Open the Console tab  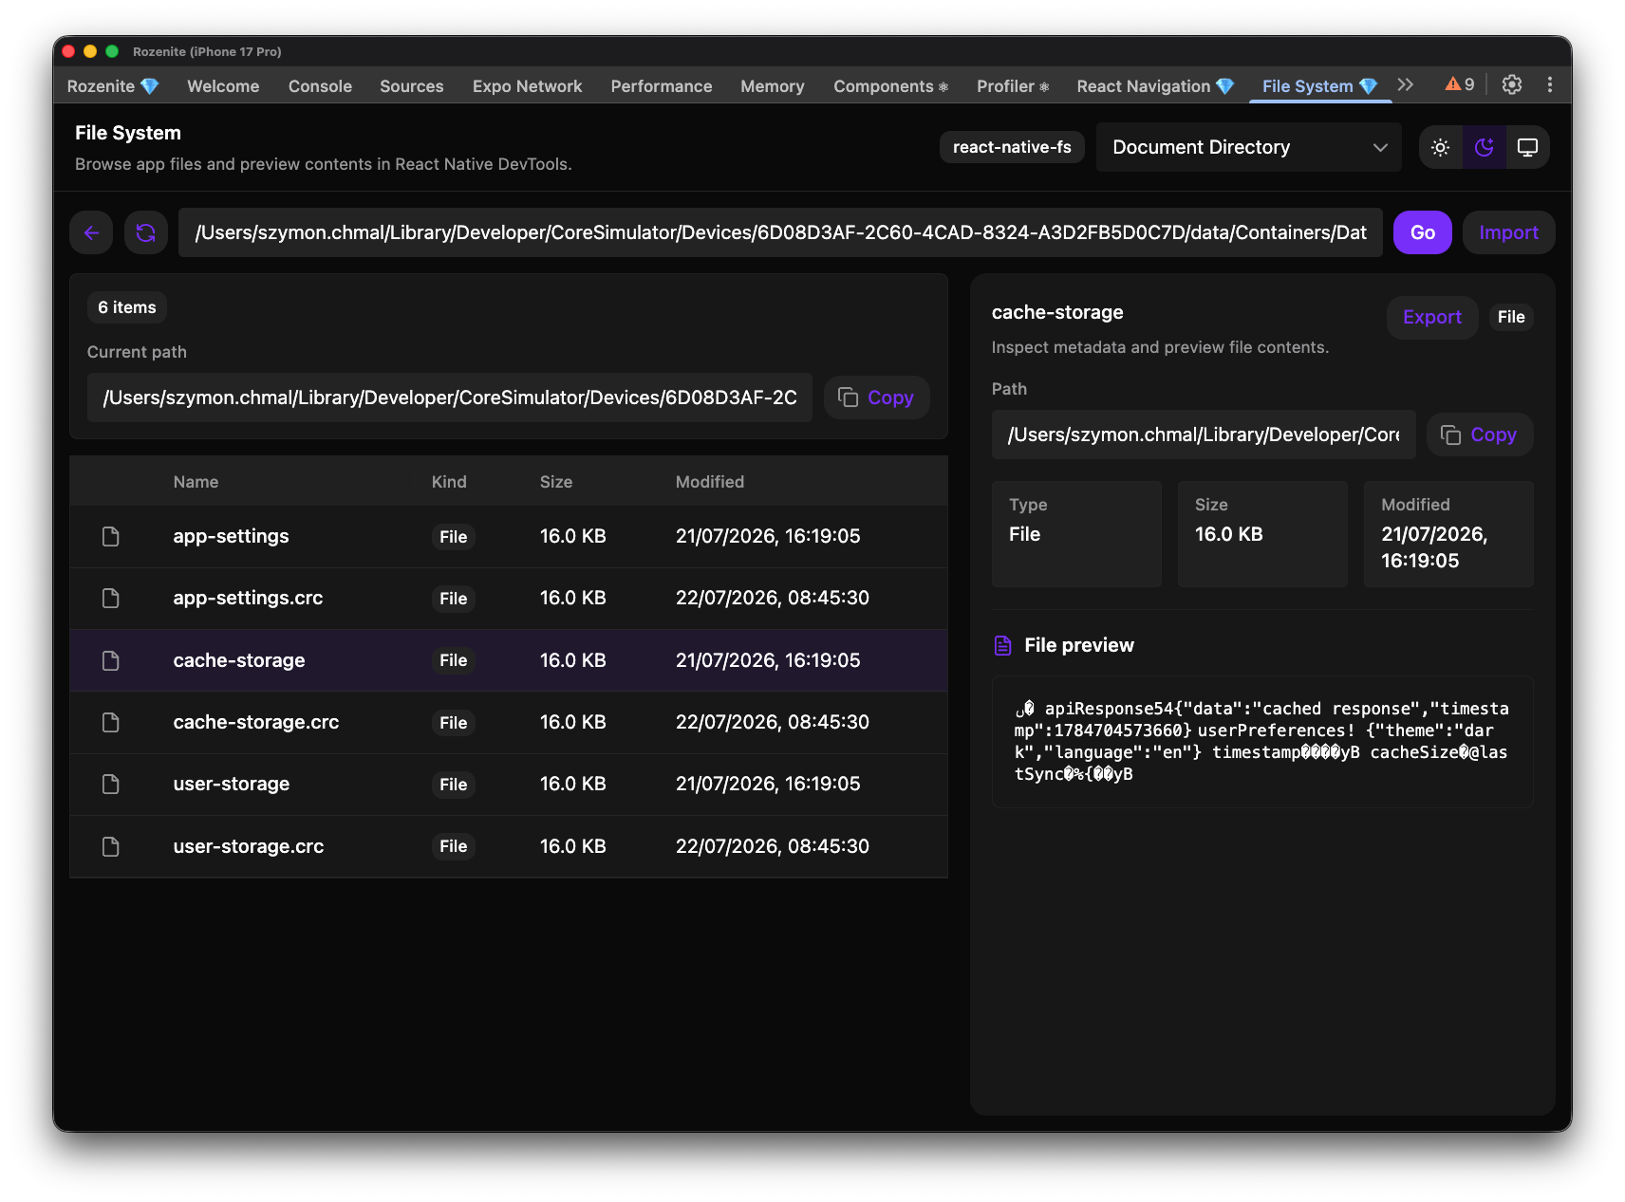click(320, 86)
